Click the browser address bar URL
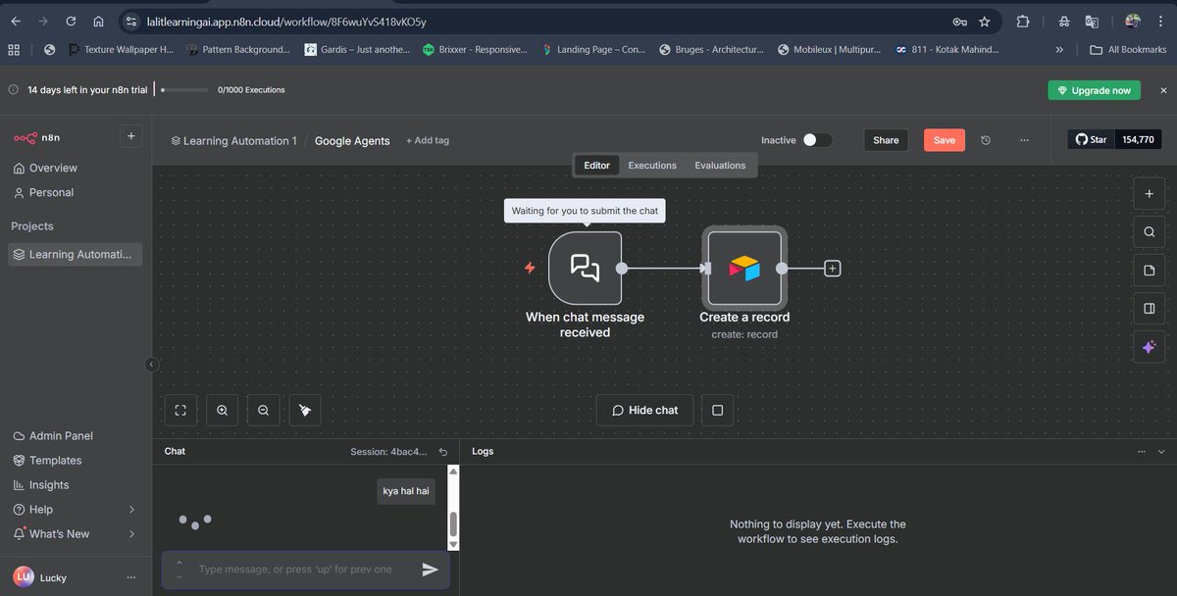Viewport: 1177px width, 596px height. click(286, 22)
